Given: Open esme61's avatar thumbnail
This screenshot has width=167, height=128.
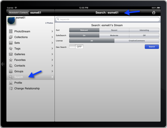Looking at the screenshot, I should [x=11, y=21].
